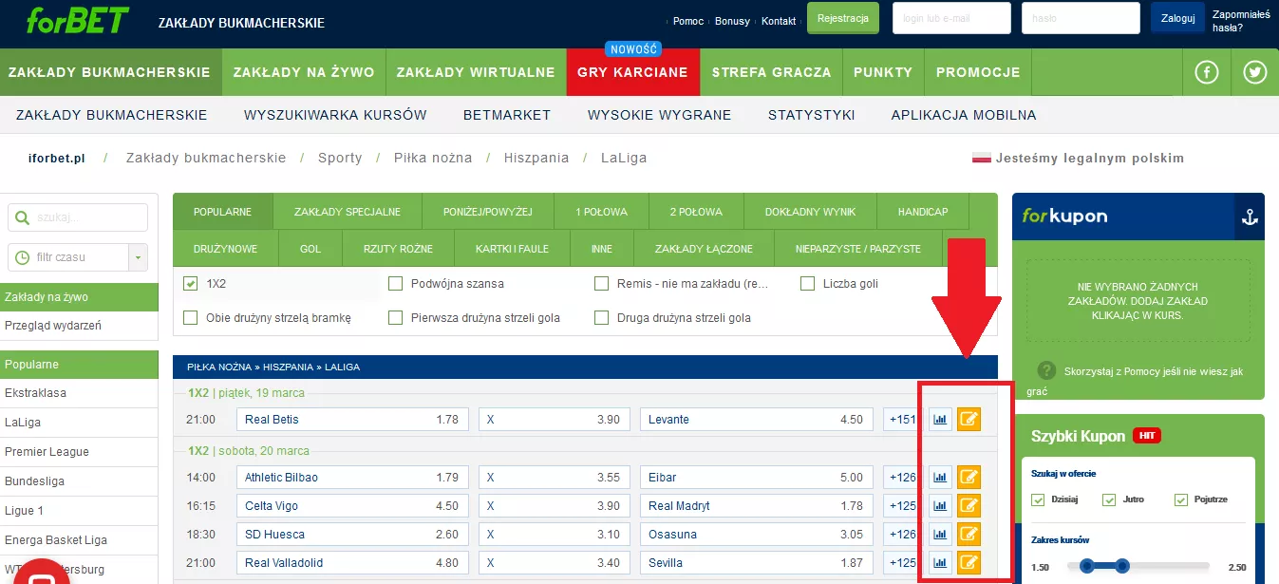Click into the szukaj search box
Screen dimensions: 1279x584
(78, 217)
